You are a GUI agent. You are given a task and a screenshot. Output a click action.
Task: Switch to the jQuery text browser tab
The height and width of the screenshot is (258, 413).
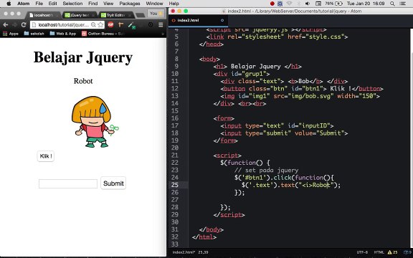(x=80, y=15)
